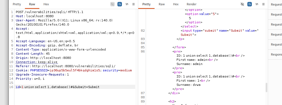
Task: Switch request view to Pretty tab
Action: click(x=17, y=4)
